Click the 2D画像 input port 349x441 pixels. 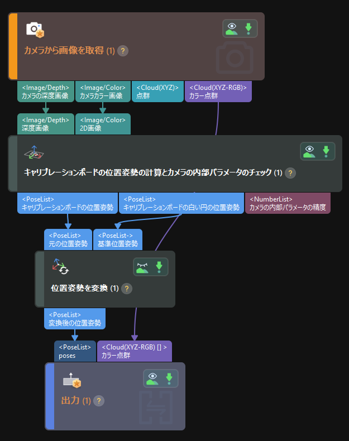103,124
